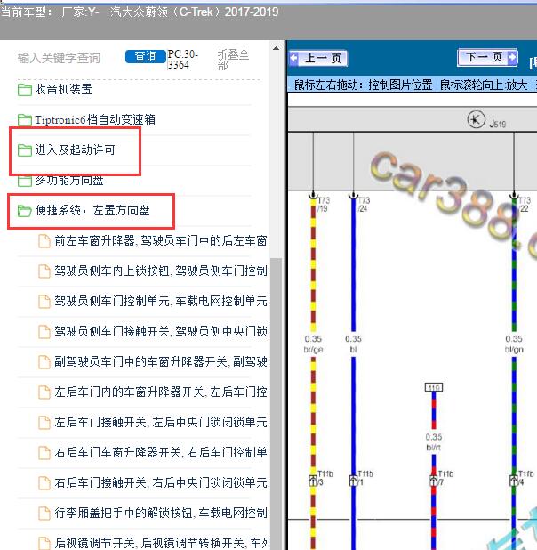Image resolution: width=537 pixels, height=550 pixels.
Task: Click the 0.35 bl/gn wire label
Action: [514, 344]
